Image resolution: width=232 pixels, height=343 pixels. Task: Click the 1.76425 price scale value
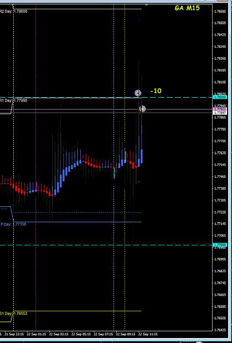coord(220,330)
